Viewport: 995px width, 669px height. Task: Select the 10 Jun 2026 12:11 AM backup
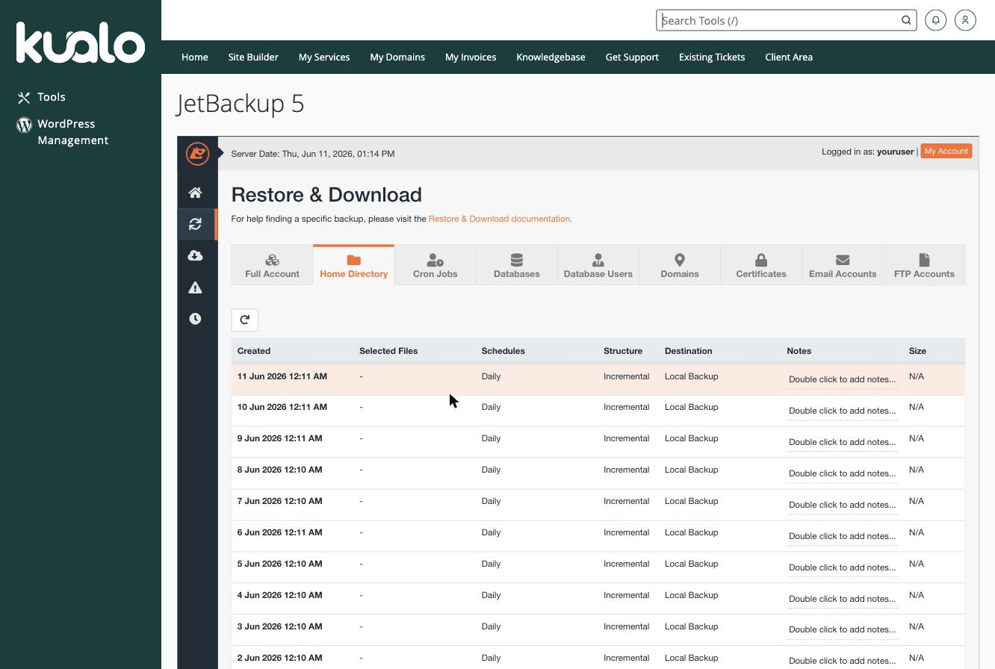(598, 411)
